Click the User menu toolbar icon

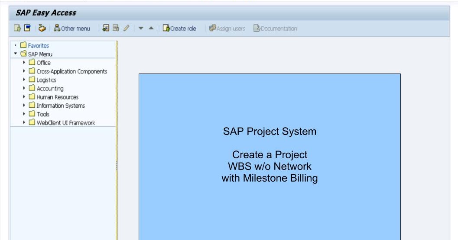point(17,28)
